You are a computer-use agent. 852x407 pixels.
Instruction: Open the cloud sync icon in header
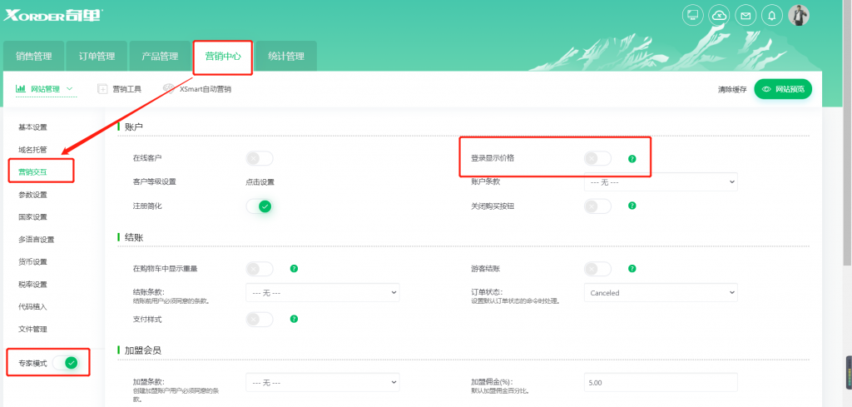point(720,15)
